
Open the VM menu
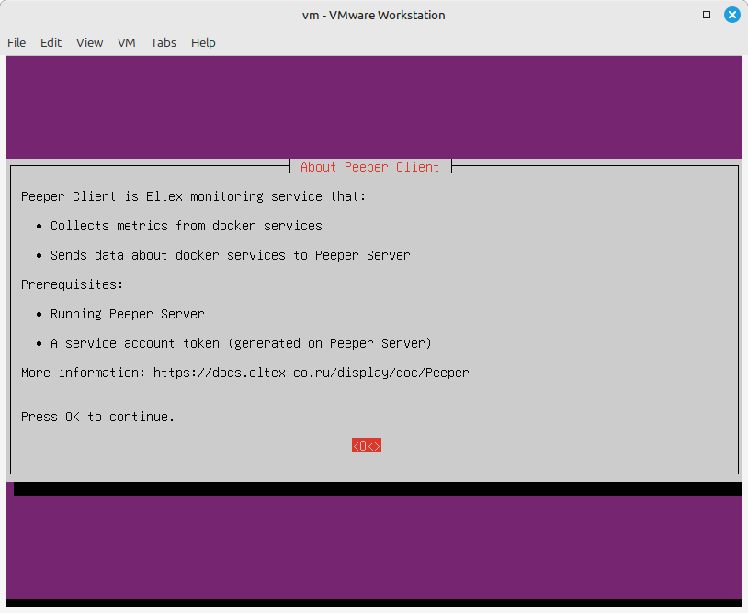pos(127,43)
